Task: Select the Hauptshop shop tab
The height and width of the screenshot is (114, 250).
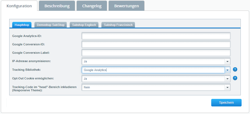Action: click(x=22, y=25)
